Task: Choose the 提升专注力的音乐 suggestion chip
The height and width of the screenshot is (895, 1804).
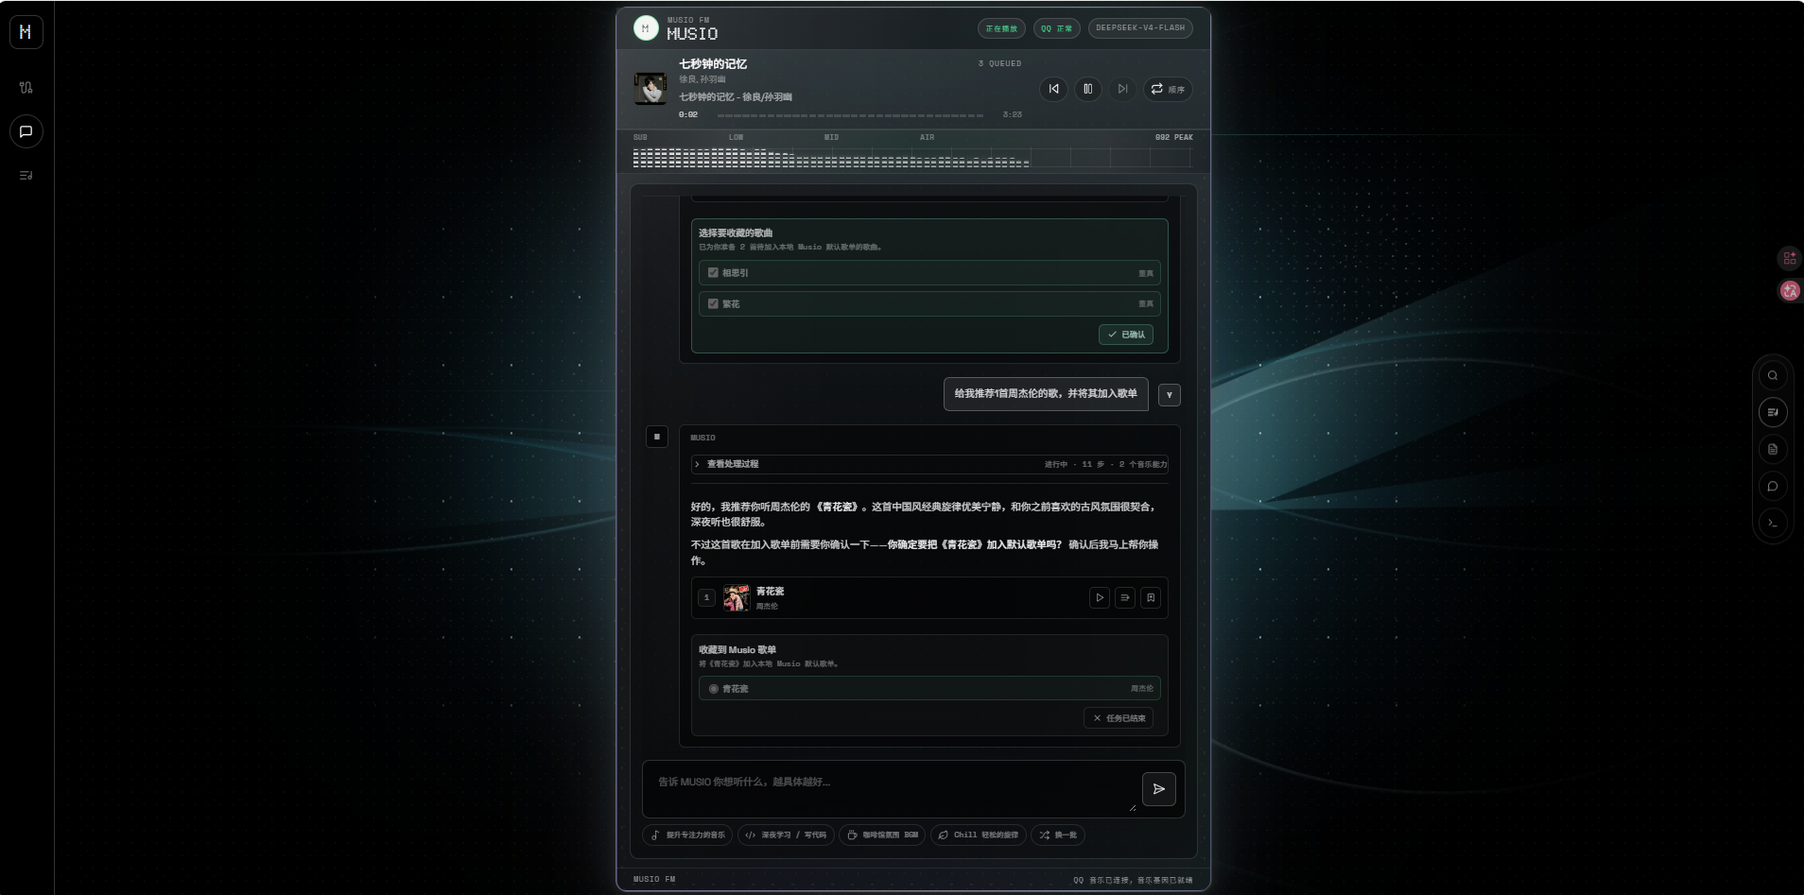Action: pos(687,835)
